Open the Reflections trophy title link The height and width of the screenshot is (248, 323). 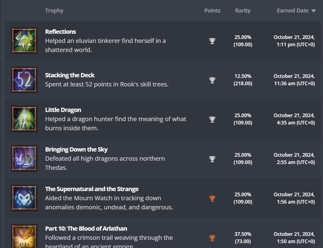pos(61,32)
